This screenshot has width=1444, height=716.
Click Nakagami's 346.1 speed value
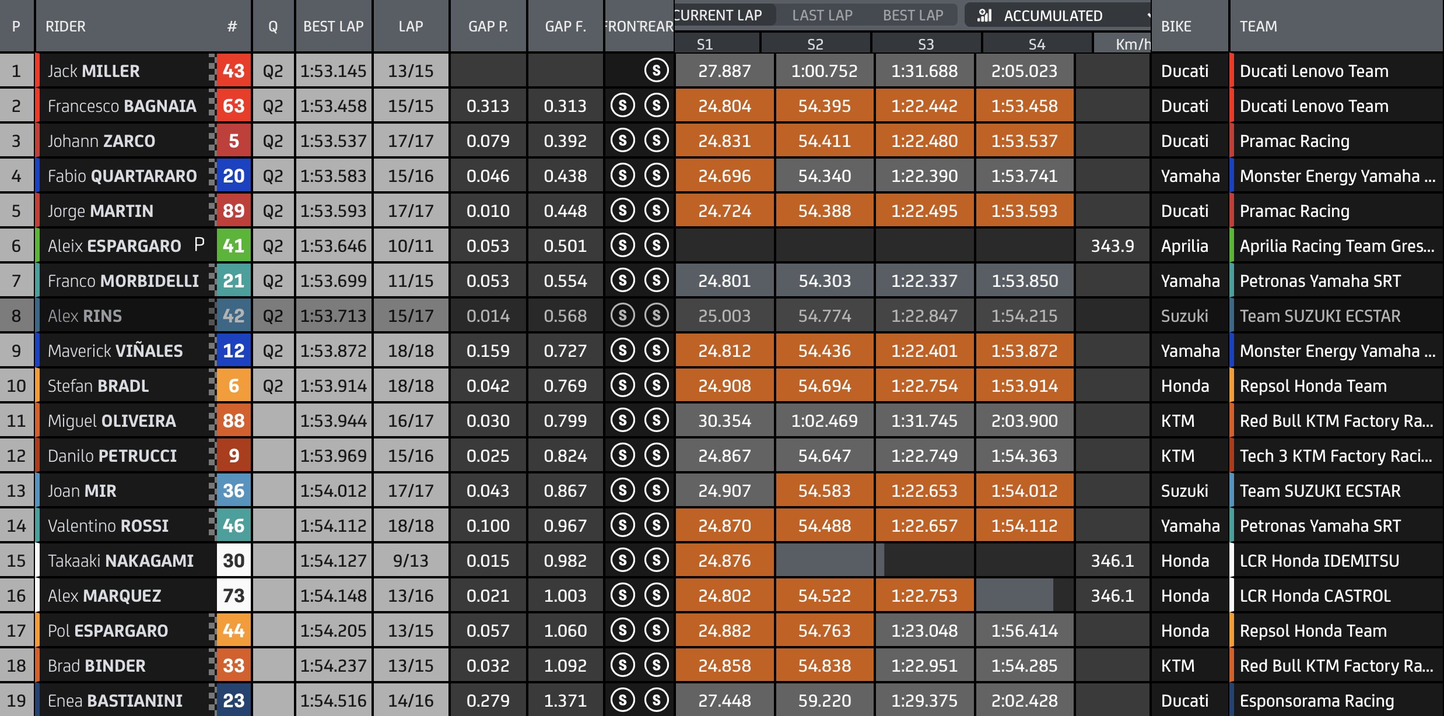tap(1113, 560)
